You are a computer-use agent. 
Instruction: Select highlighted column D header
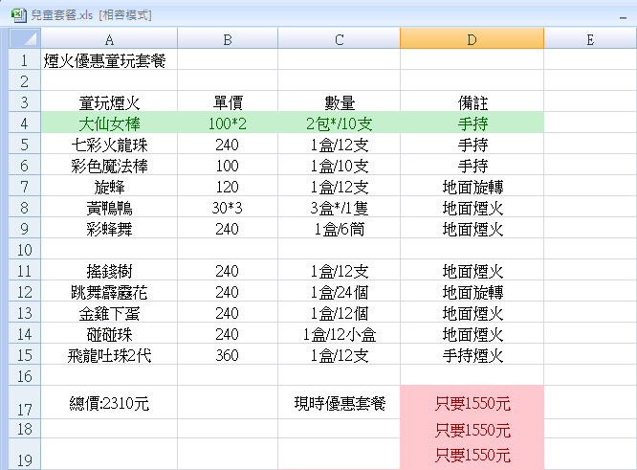click(x=472, y=39)
